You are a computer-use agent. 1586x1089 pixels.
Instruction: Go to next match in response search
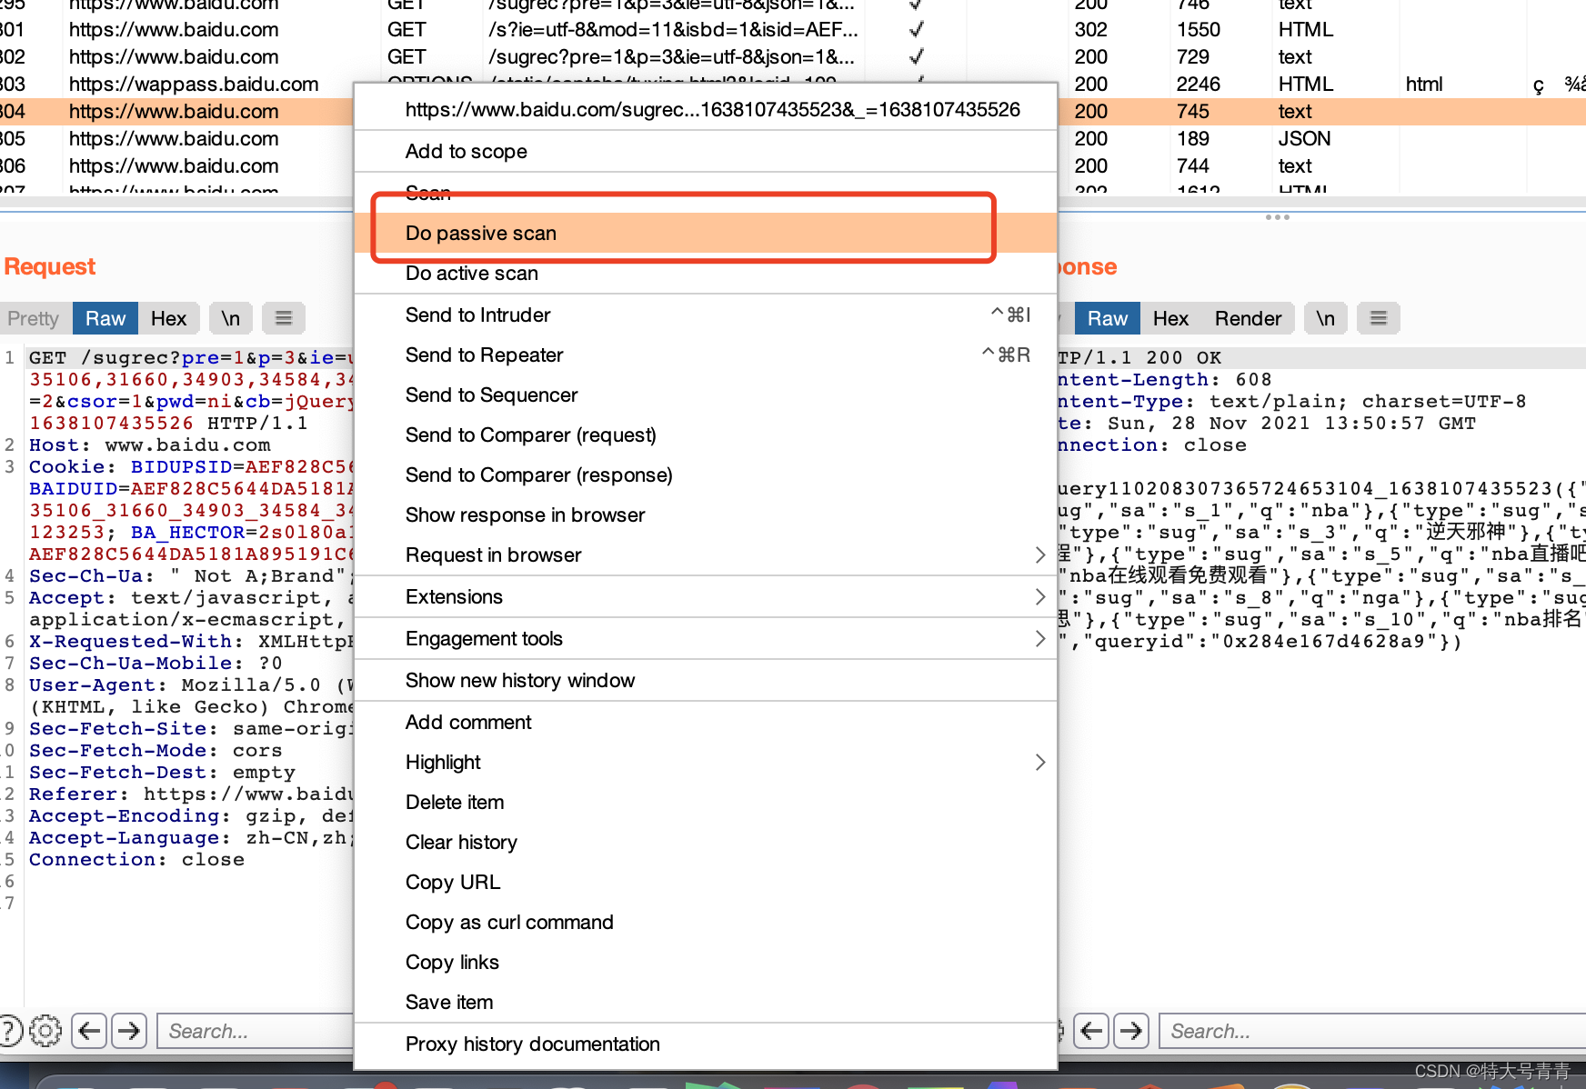click(x=1131, y=1030)
